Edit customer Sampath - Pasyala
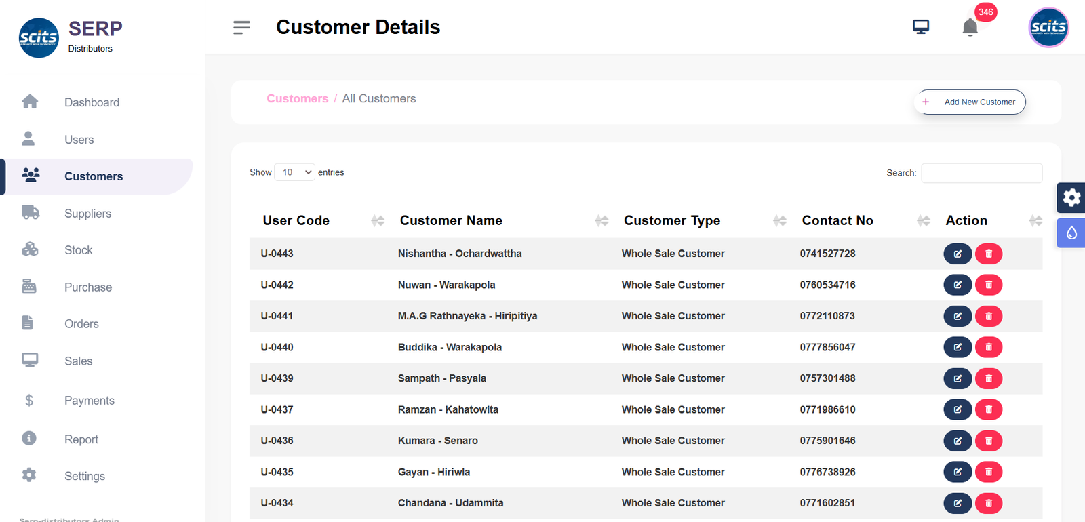Viewport: 1085px width, 522px height. tap(958, 378)
